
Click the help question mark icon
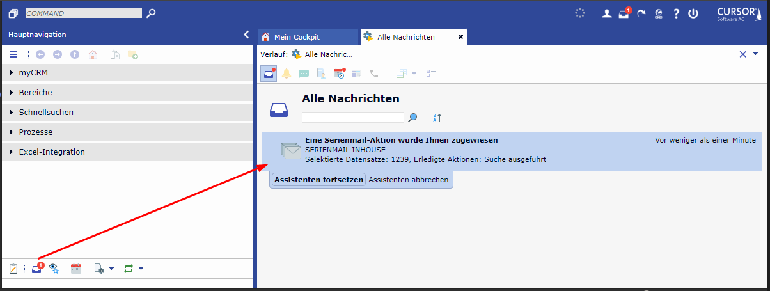click(x=676, y=13)
